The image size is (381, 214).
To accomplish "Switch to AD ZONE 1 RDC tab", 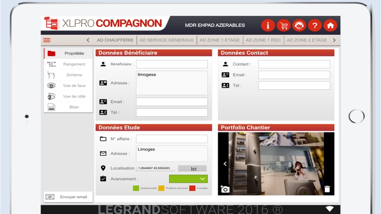I will [263, 40].
